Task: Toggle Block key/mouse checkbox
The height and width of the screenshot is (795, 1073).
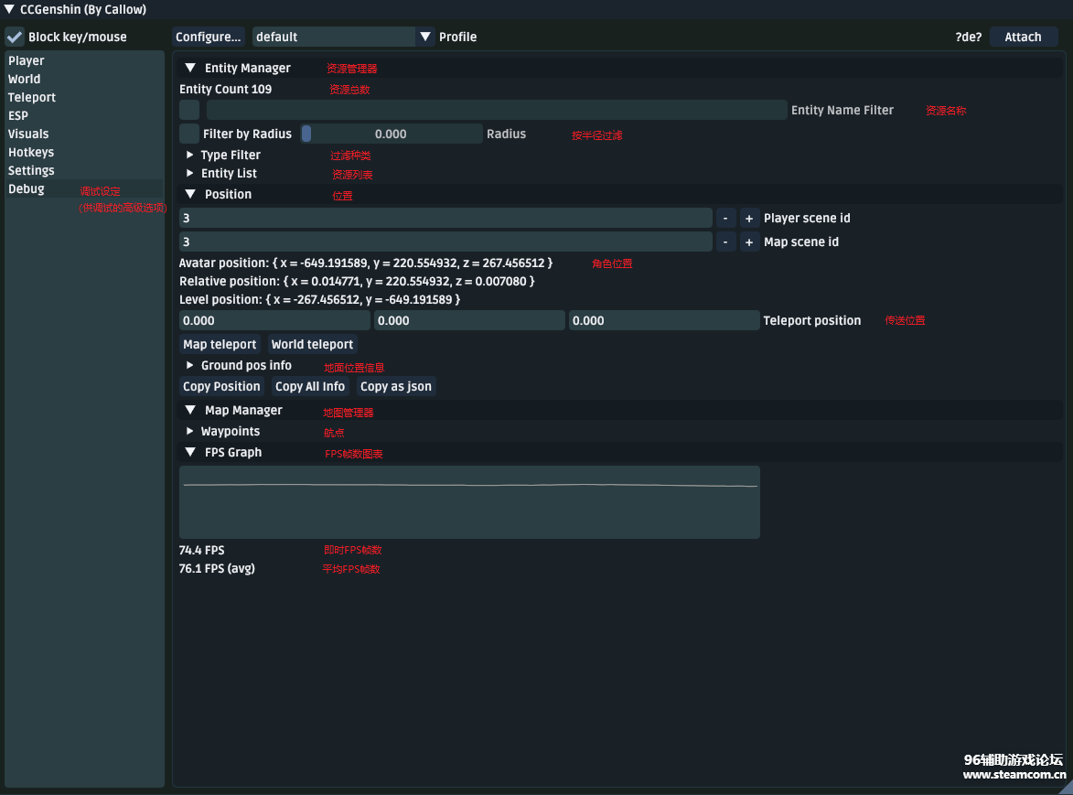Action: [x=15, y=37]
